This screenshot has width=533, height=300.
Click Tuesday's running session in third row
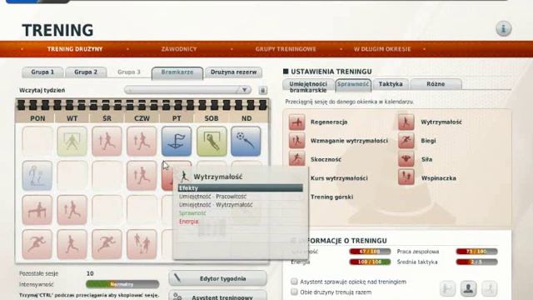72,210
